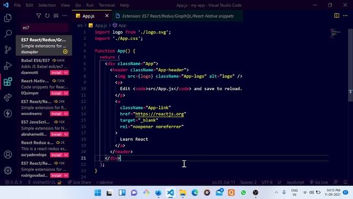This screenshot has height=199, width=353.
Task: Click the editor minimap
Action: click(335, 33)
